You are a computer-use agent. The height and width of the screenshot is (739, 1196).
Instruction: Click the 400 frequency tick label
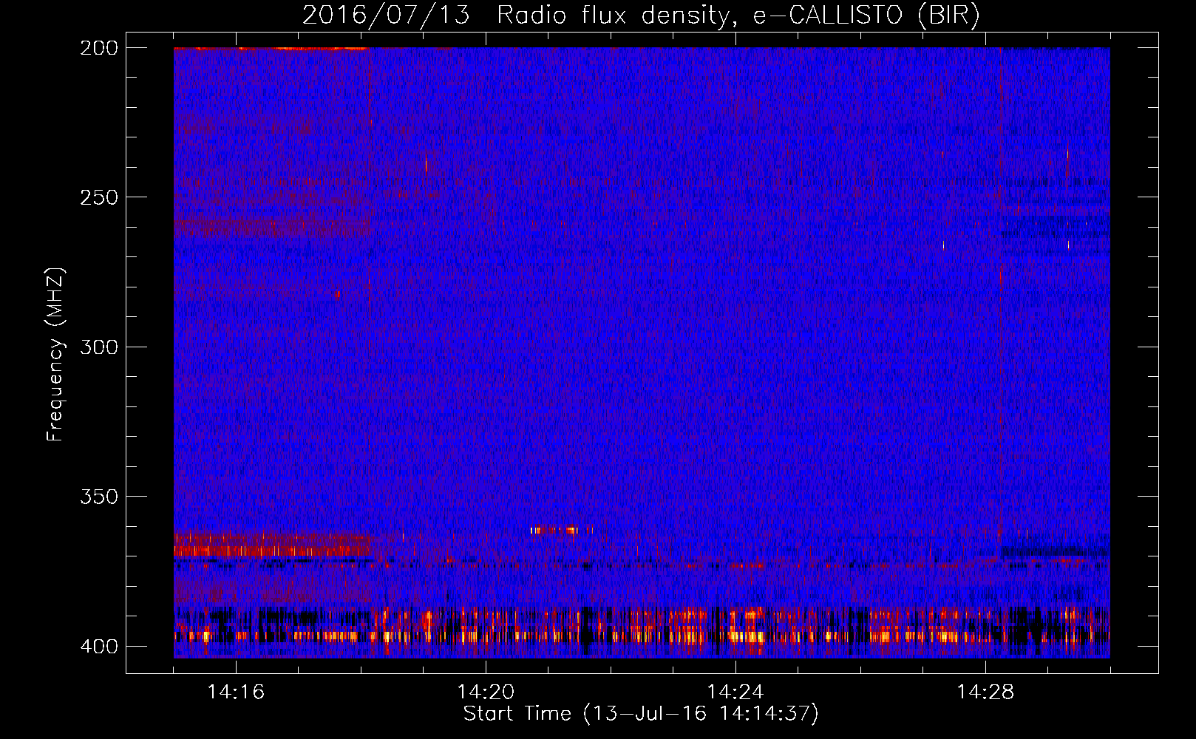[x=99, y=646]
